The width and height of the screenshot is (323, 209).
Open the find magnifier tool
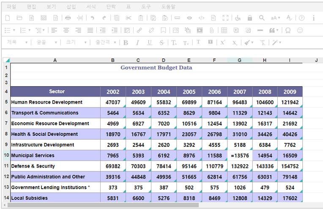[262, 18]
